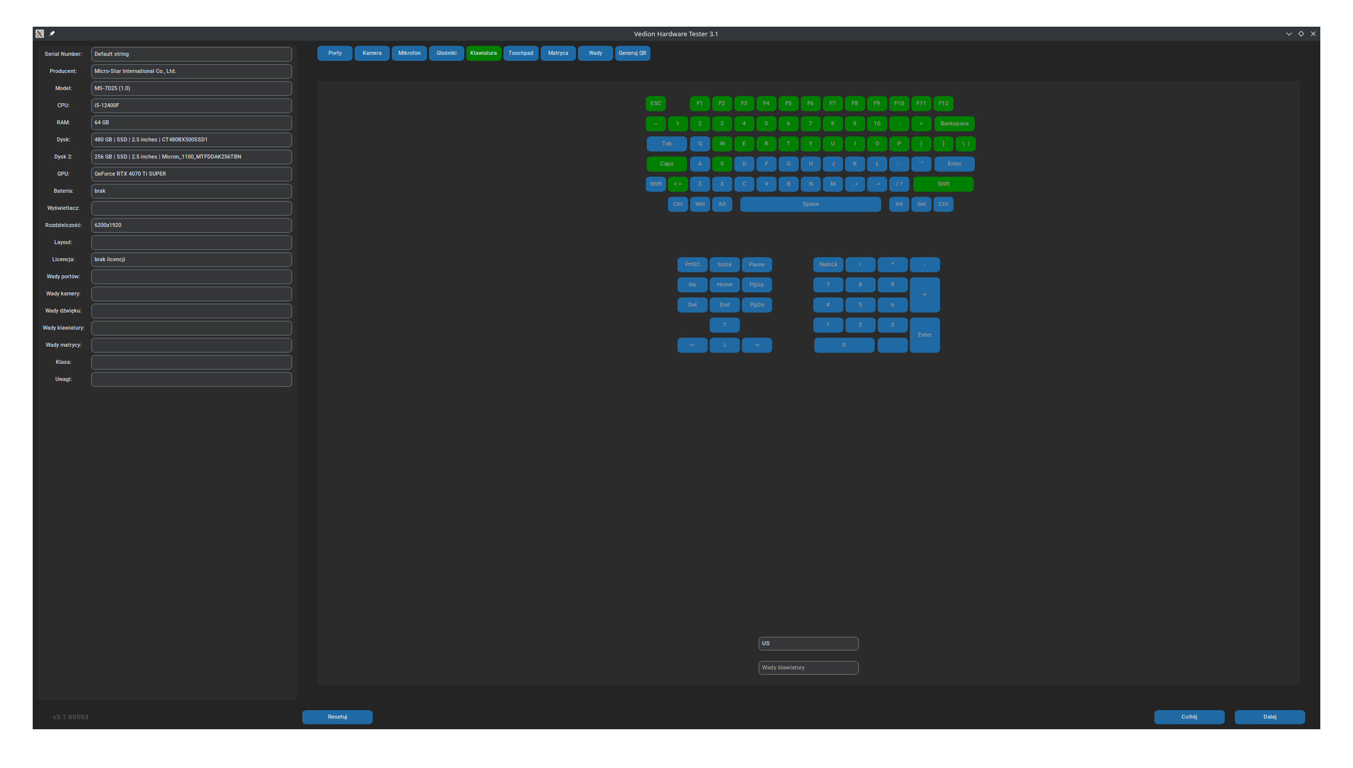
Task: Click the down arrow key button
Action: pos(725,345)
